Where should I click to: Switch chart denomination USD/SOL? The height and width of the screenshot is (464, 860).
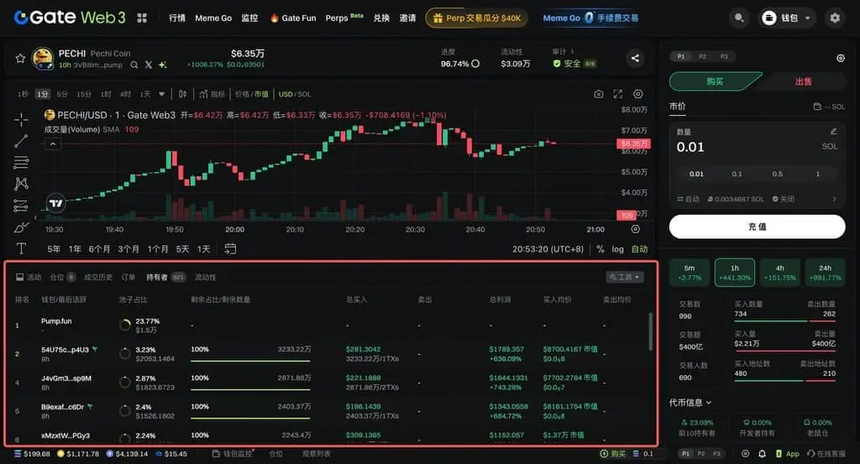coord(295,94)
